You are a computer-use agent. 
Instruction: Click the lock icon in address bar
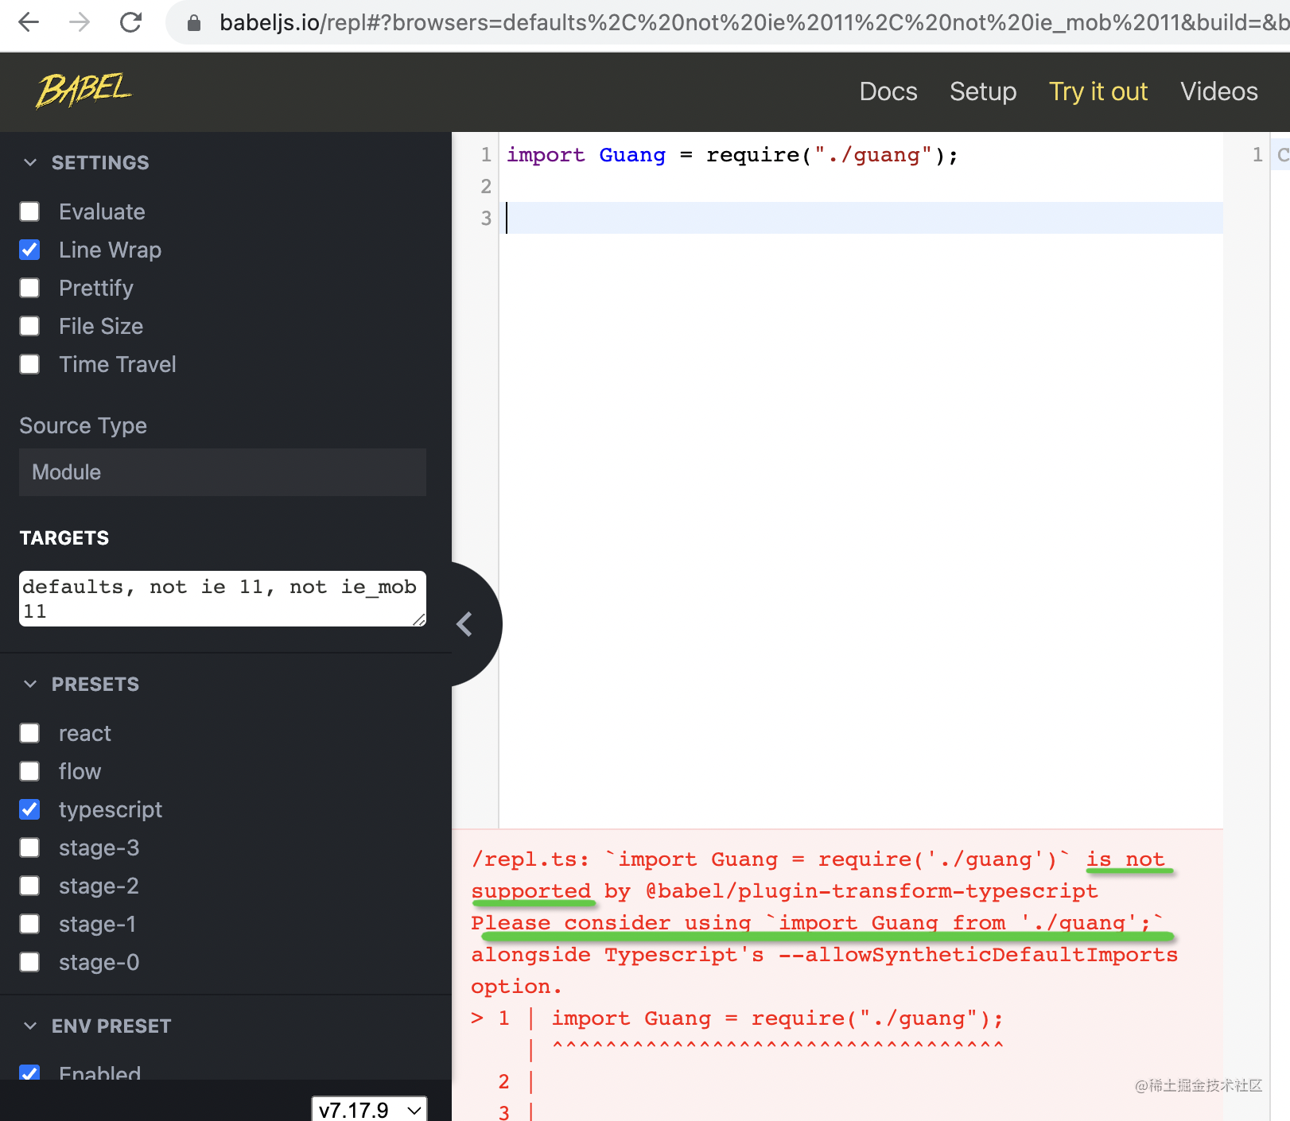click(193, 23)
